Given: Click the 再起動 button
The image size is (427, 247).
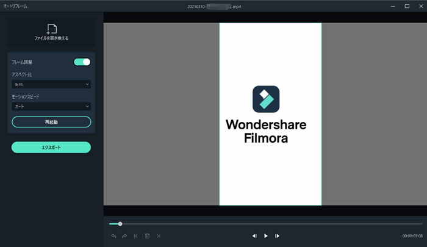Looking at the screenshot, I should (51, 122).
